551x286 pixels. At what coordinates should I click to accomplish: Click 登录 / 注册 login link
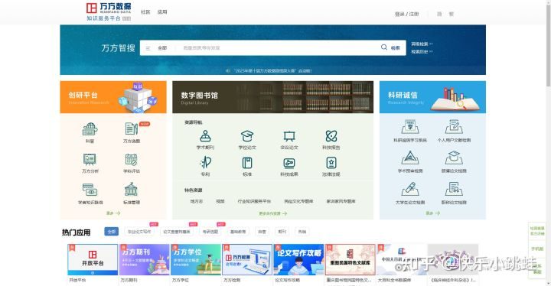[x=406, y=14]
